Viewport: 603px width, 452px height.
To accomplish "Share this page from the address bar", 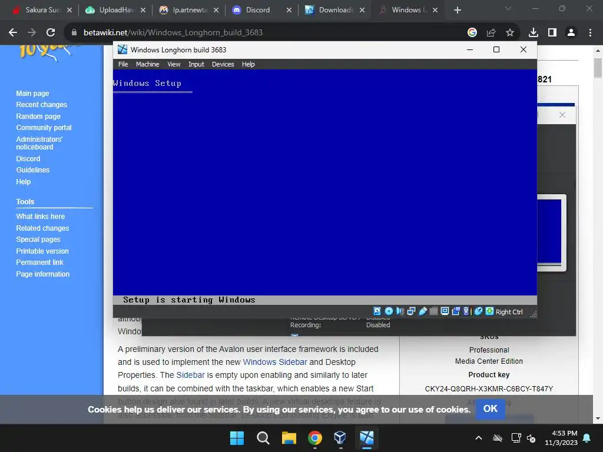I will pyautogui.click(x=491, y=33).
